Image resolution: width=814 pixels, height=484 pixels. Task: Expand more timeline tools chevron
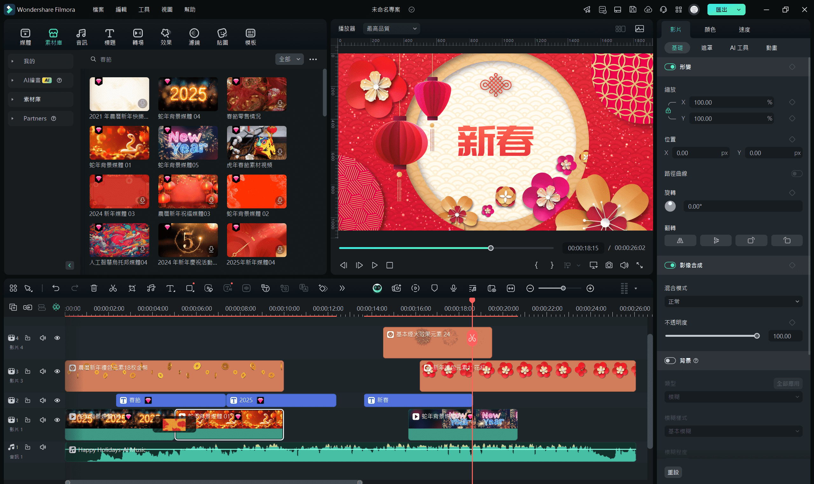(x=342, y=288)
